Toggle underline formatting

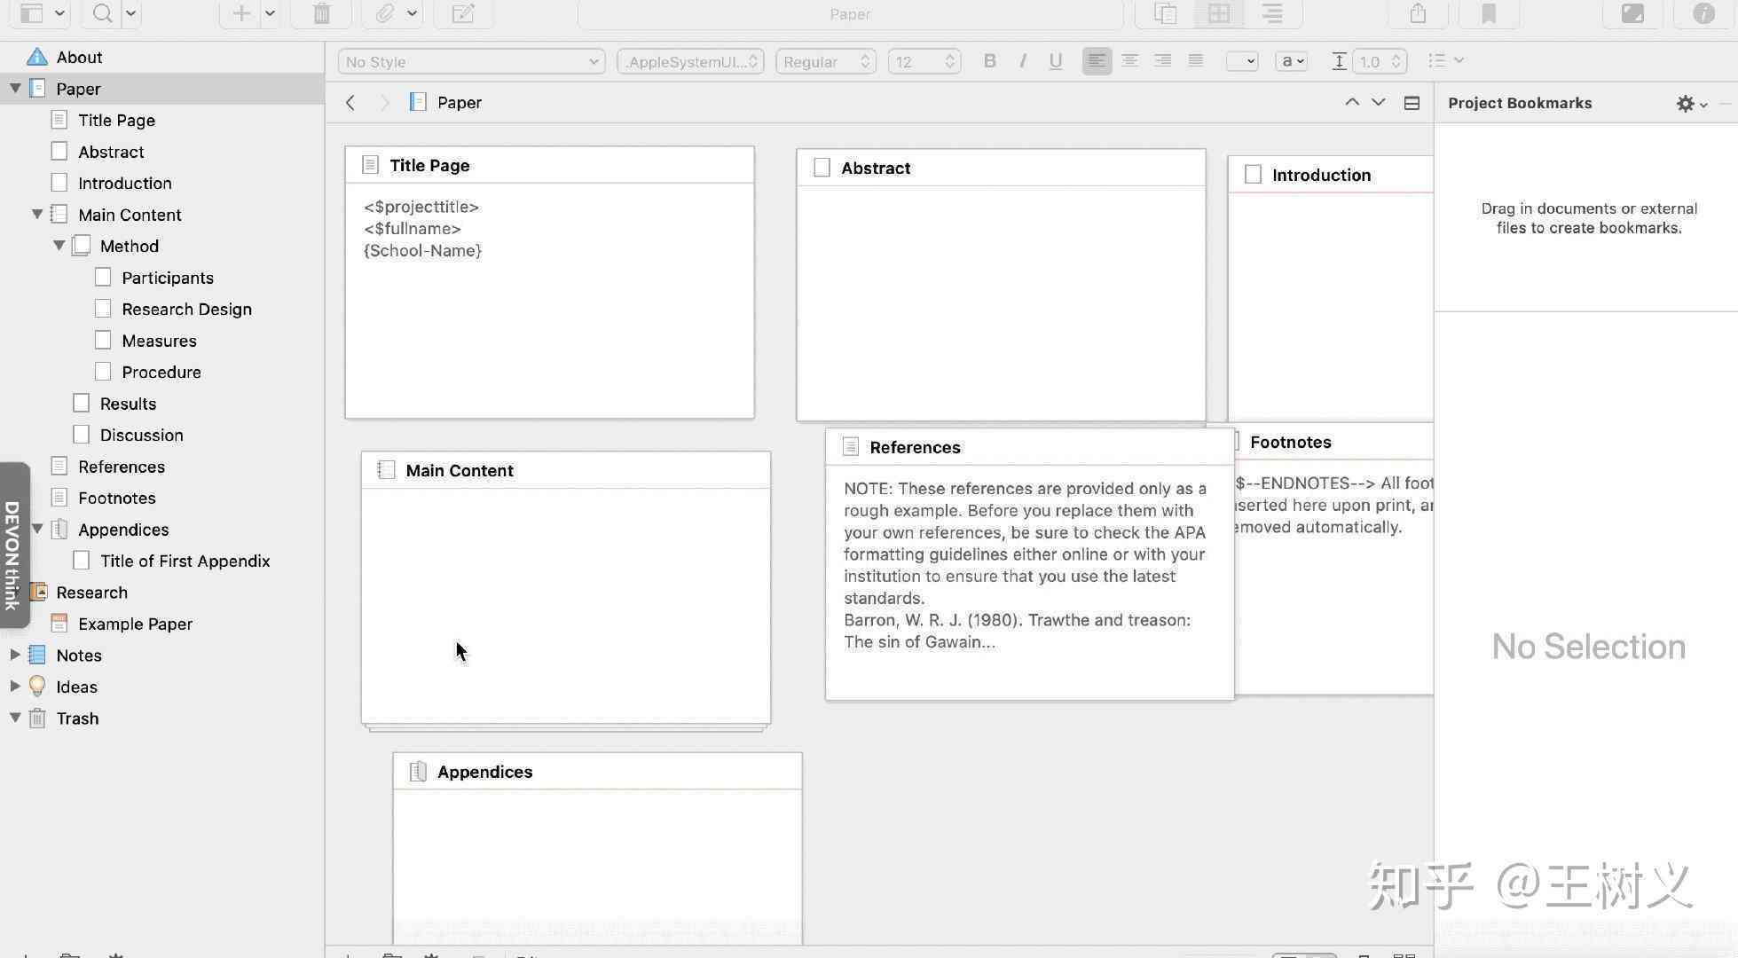1056,61
